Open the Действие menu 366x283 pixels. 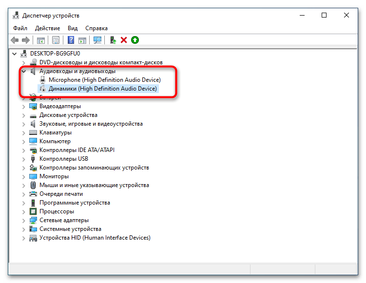(47, 28)
